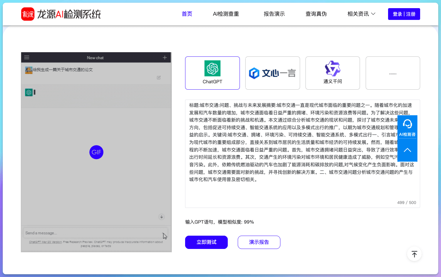This screenshot has height=277, width=441.
Task: Start detection with 立即测试
Action: point(206,242)
